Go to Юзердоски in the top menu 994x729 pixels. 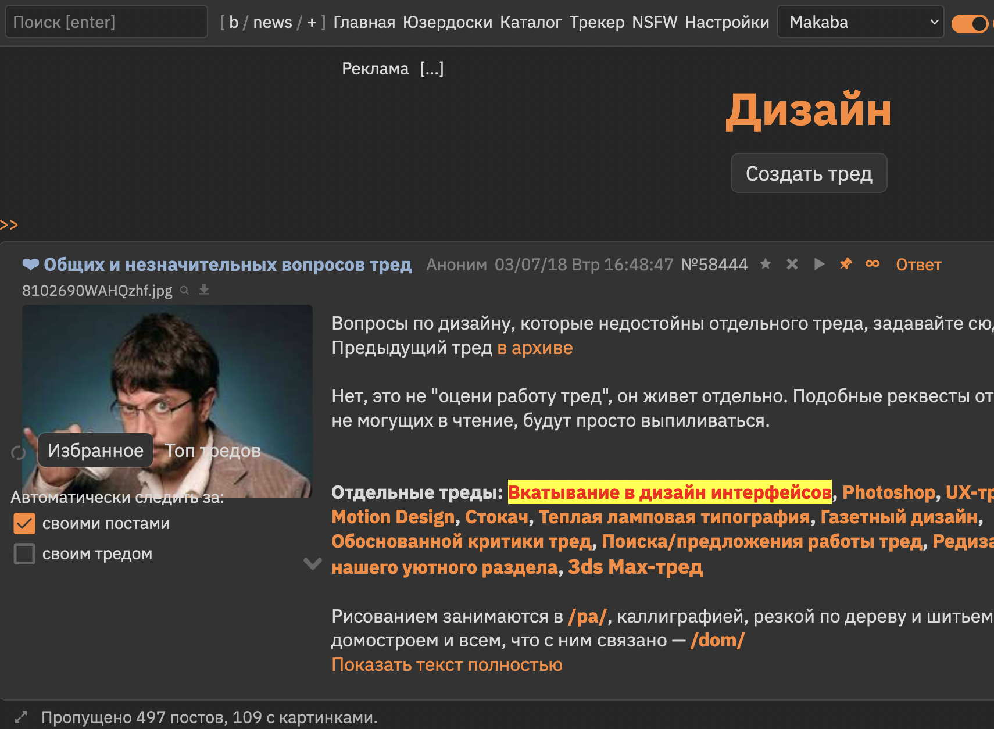pos(447,22)
